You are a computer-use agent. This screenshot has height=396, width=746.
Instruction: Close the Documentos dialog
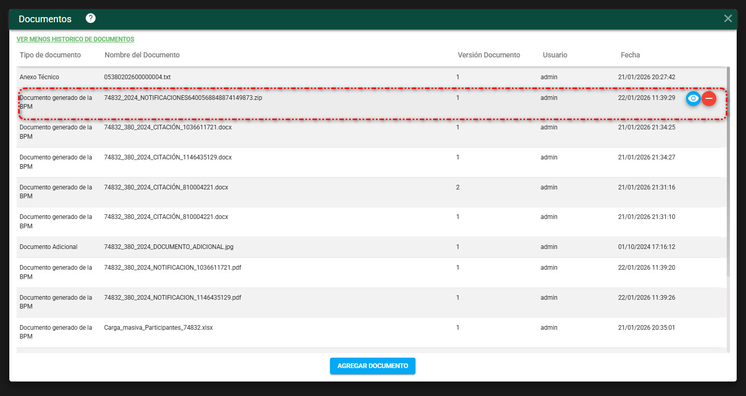point(728,19)
